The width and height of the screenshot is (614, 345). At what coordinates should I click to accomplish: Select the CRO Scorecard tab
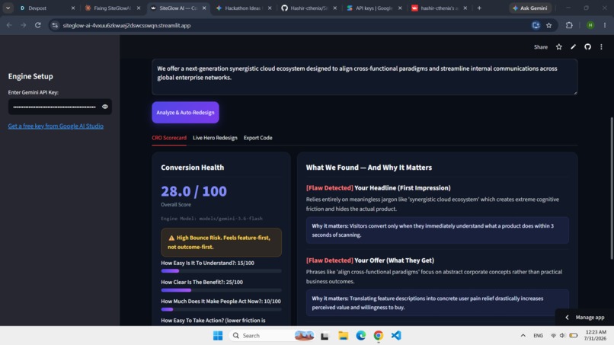(x=169, y=138)
